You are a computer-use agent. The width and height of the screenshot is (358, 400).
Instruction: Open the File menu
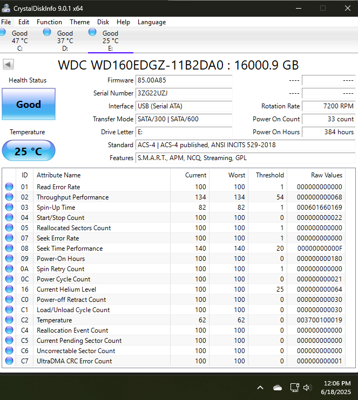pos(6,22)
